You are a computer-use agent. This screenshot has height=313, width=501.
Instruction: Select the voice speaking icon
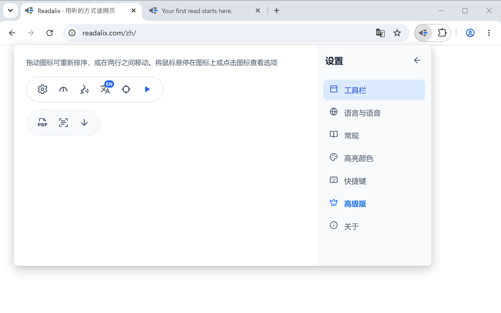(x=84, y=89)
